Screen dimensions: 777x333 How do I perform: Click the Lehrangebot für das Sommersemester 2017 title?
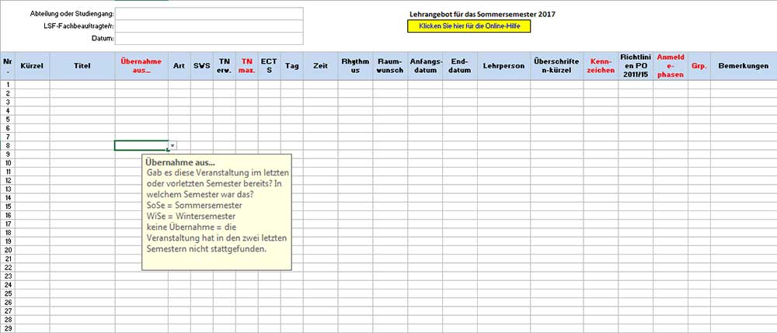(x=482, y=14)
